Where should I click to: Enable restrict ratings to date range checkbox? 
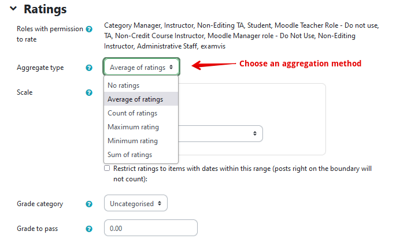tap(107, 169)
